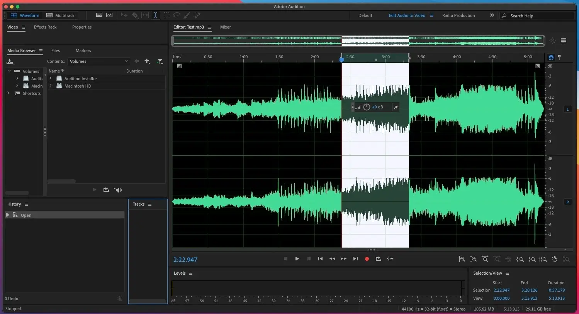Open the Properties tab
This screenshot has height=314, width=579.
click(82, 27)
